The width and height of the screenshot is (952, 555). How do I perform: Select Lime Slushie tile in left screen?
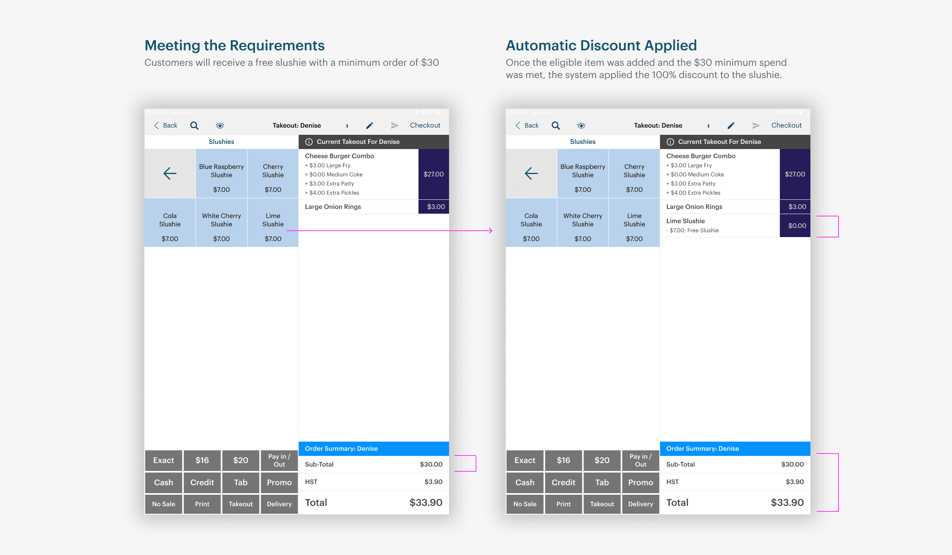pyautogui.click(x=273, y=223)
